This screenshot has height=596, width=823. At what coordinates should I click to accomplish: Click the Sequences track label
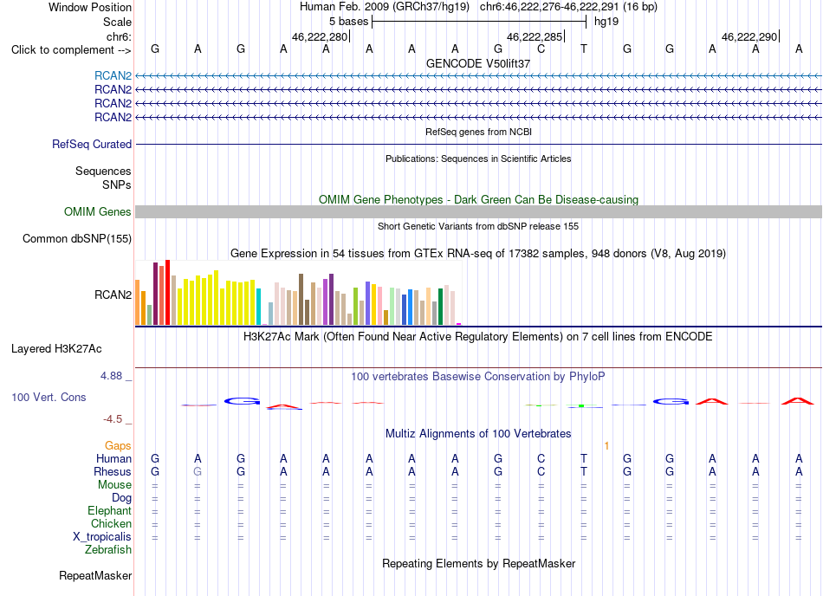[x=103, y=171]
